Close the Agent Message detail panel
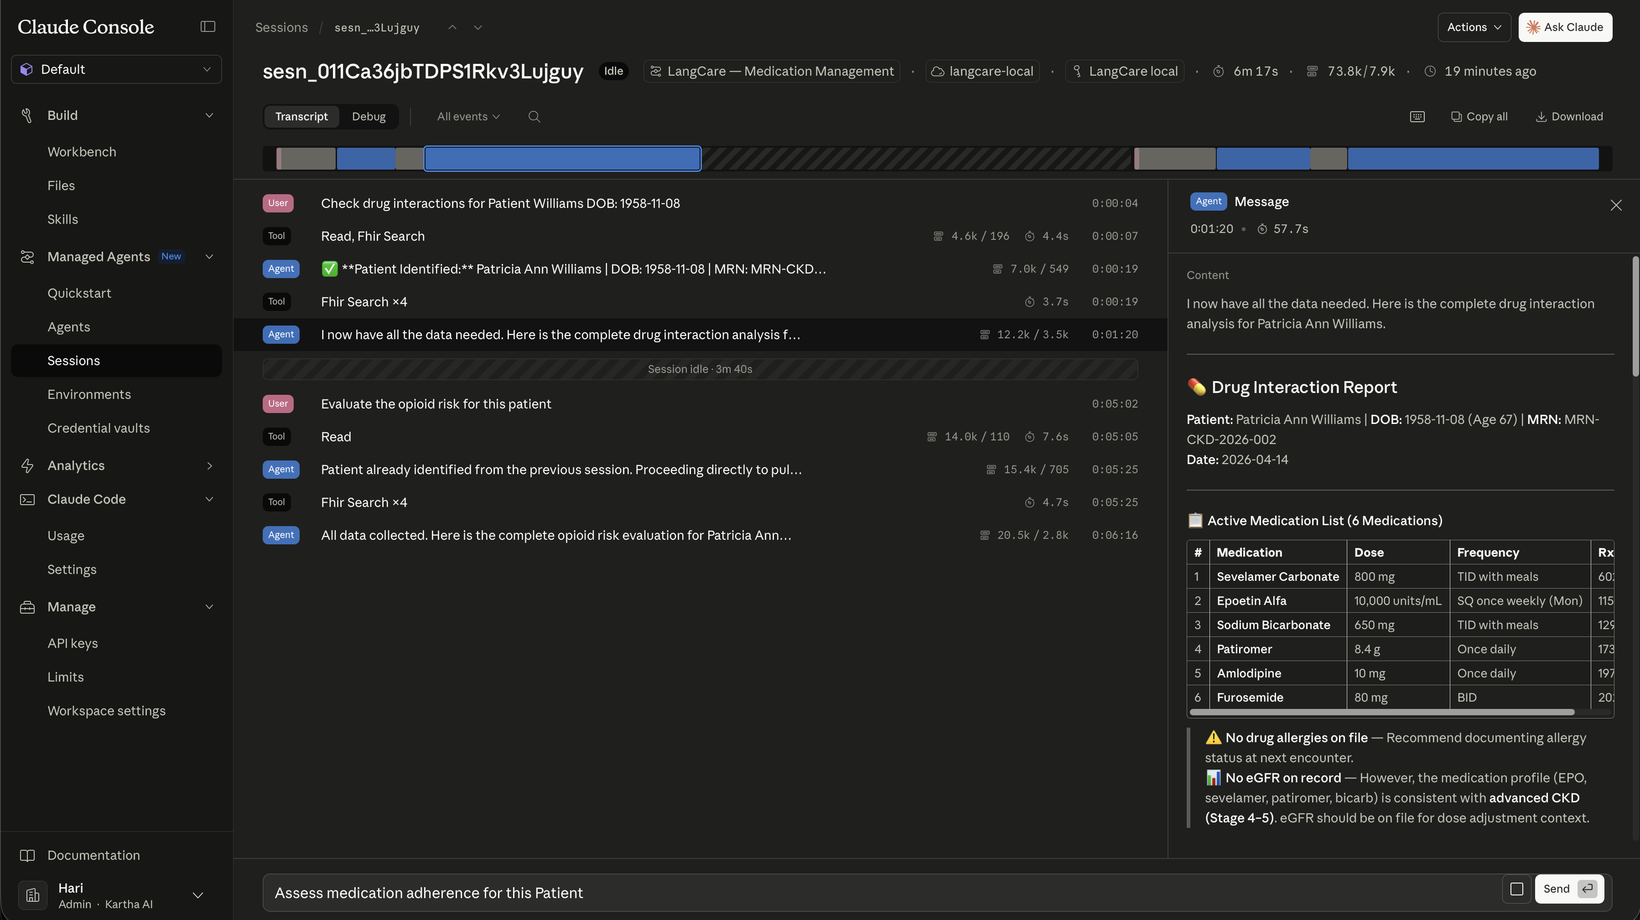This screenshot has height=920, width=1640. (x=1616, y=205)
